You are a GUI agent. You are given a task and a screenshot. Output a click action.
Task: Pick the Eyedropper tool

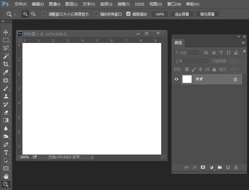pos(6,72)
